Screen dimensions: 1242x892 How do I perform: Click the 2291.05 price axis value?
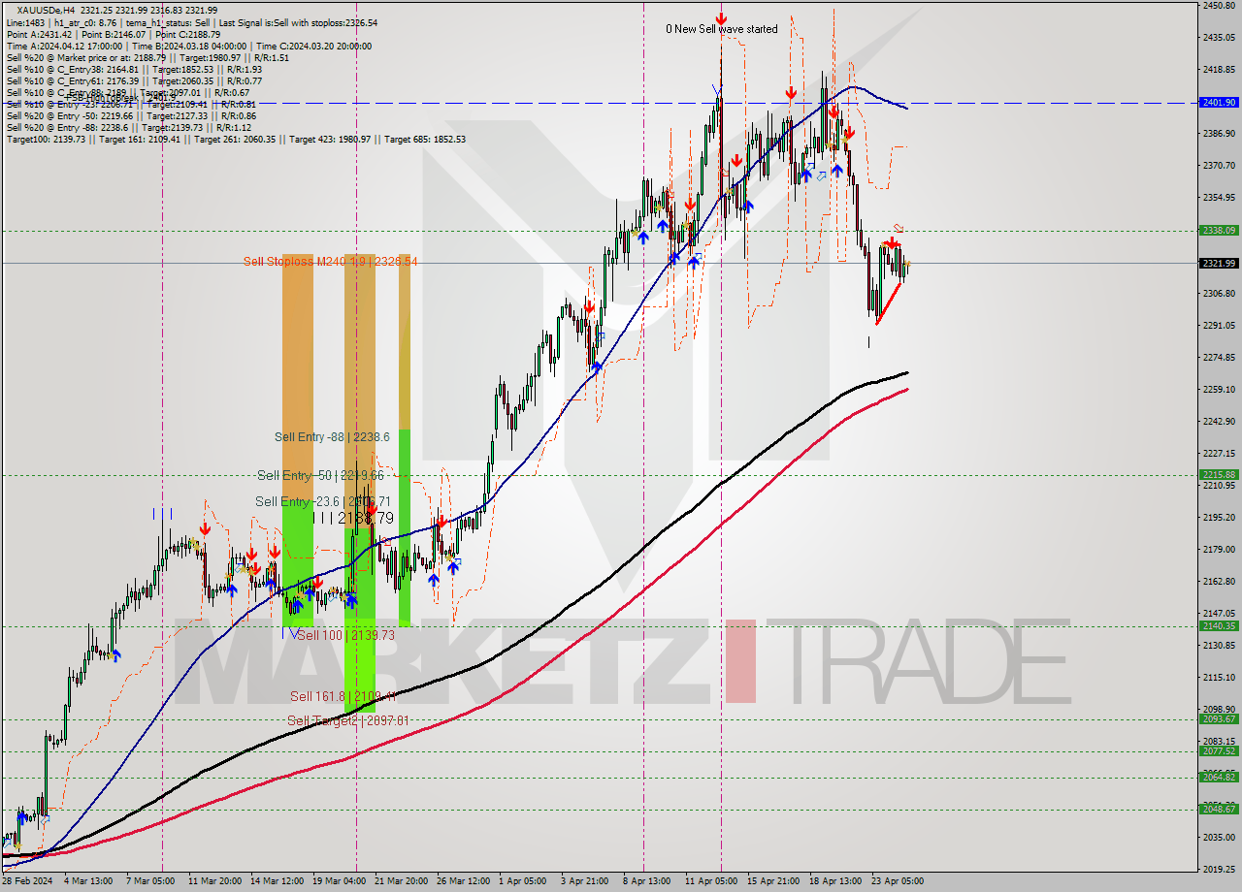pos(1219,326)
